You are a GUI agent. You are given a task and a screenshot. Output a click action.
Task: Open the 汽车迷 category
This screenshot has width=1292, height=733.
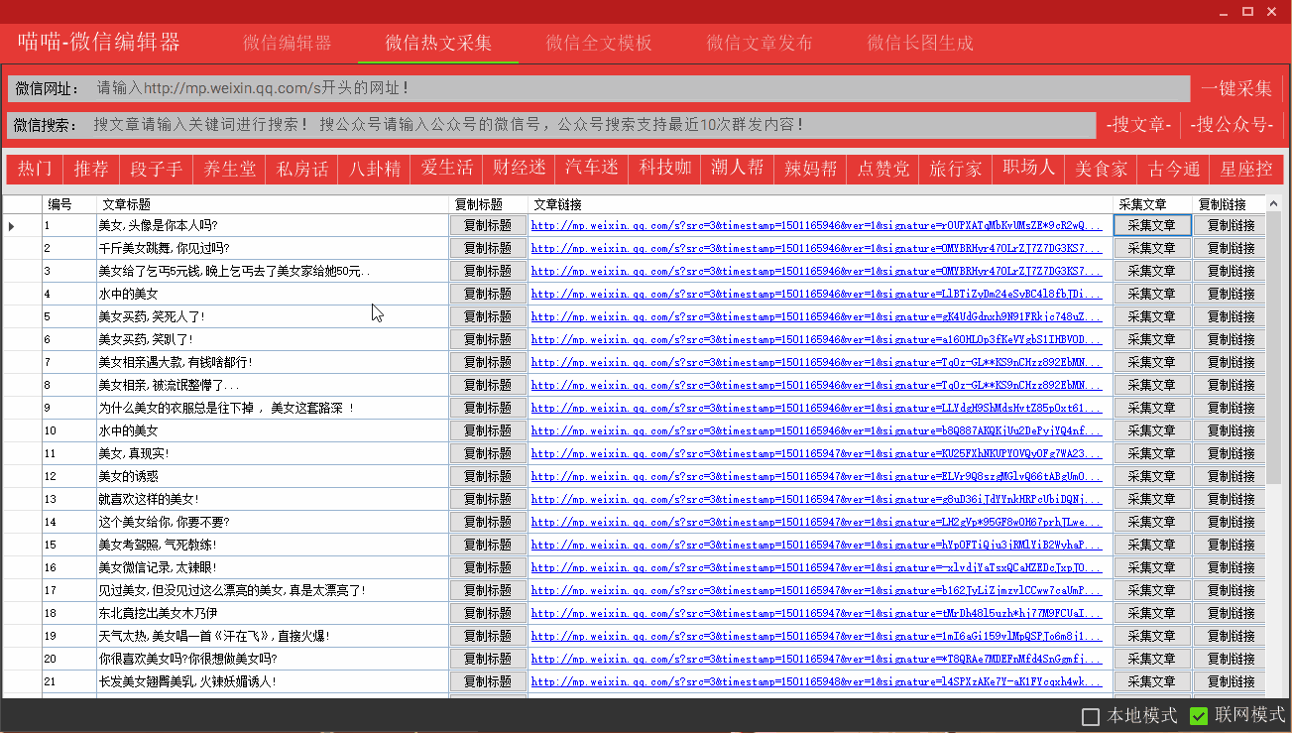click(592, 169)
